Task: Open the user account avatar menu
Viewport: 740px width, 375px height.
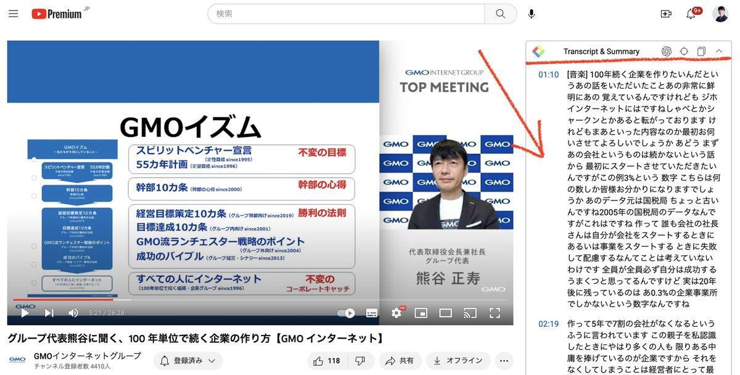Action: tap(720, 14)
